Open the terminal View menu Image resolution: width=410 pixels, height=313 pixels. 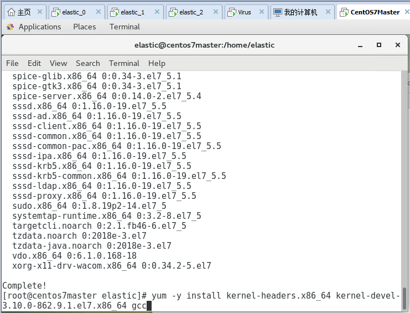point(58,63)
